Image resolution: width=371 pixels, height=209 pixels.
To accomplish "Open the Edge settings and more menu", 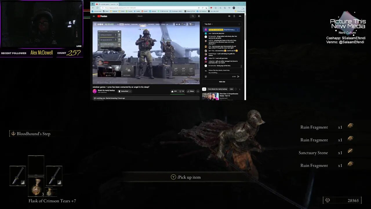I will (x=239, y=8).
